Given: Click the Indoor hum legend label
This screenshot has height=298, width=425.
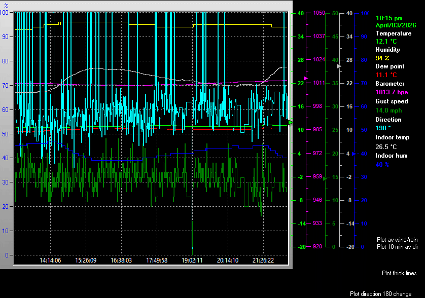Looking at the screenshot, I should pyautogui.click(x=391, y=156).
